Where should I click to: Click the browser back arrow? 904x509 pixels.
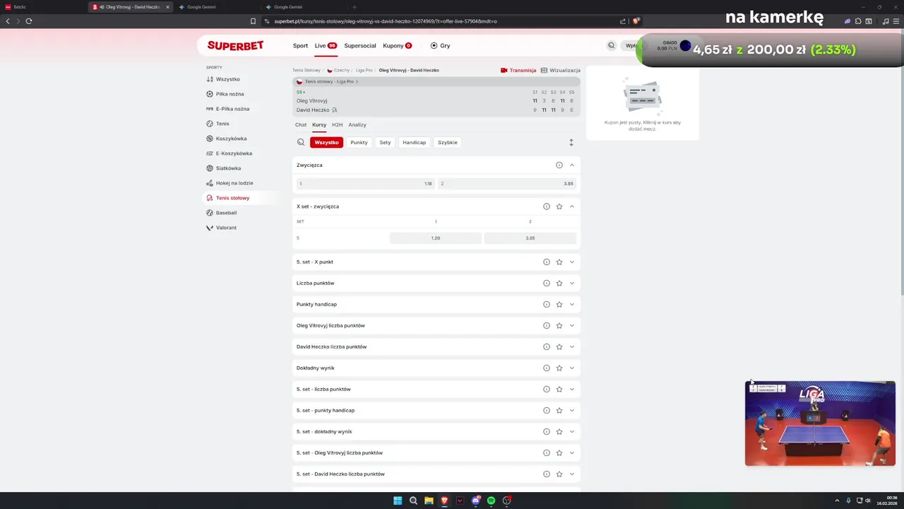(8, 21)
